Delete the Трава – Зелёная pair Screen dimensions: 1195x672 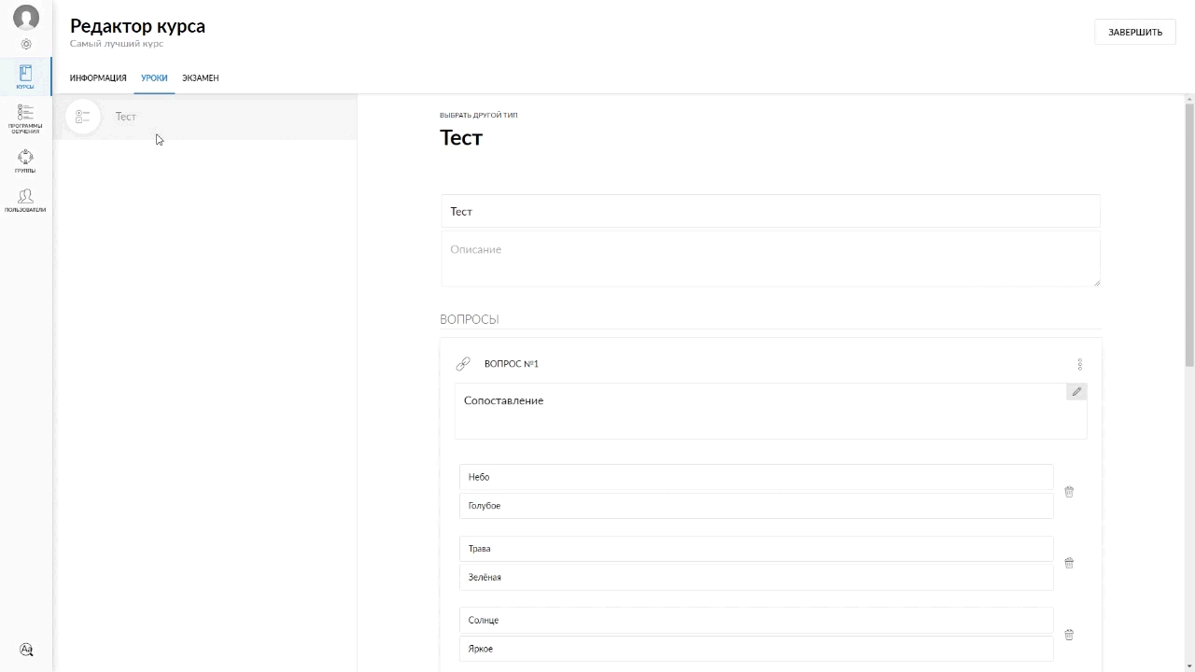pyautogui.click(x=1069, y=563)
